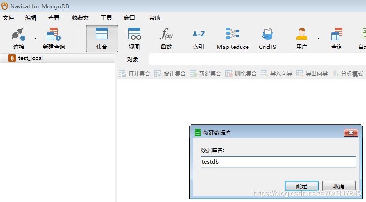The width and height of the screenshot is (366, 202).
Task: Click Design Collection (设计集合) button
Action: click(x=170, y=74)
